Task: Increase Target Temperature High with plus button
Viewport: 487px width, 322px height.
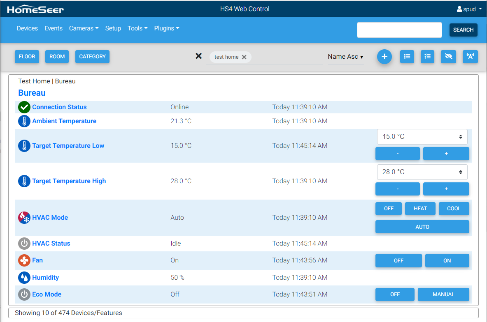Action: (446, 189)
